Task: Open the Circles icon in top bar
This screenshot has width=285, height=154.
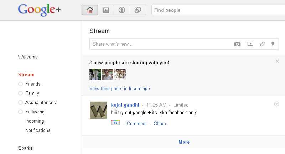Action: (x=138, y=10)
